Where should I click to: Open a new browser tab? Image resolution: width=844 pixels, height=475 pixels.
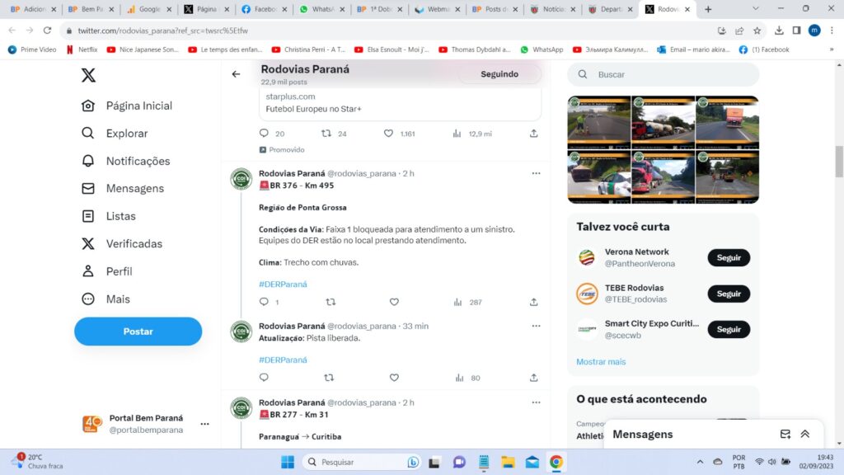[x=708, y=9]
